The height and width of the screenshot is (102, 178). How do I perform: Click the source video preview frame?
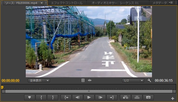(x=89, y=42)
